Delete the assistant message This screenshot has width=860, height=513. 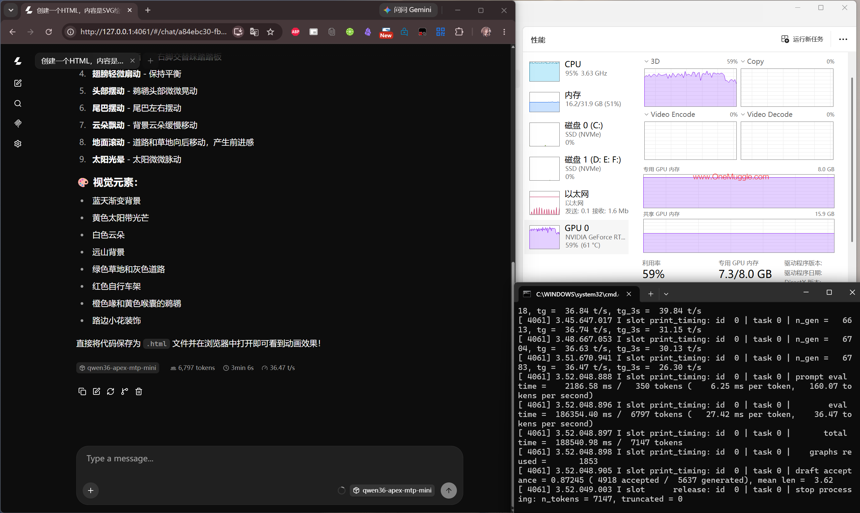[139, 391]
